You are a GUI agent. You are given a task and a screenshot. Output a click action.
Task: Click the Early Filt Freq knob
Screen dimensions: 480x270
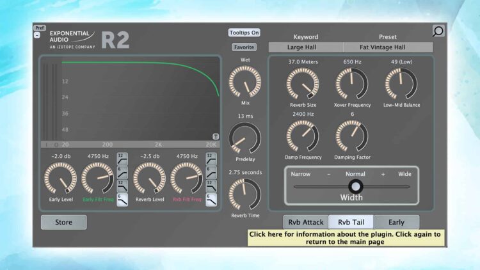click(x=98, y=178)
